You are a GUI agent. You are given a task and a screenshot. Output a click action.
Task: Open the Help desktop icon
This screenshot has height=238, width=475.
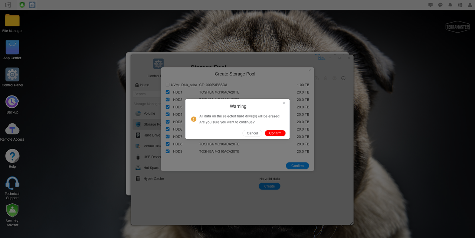pos(12,158)
